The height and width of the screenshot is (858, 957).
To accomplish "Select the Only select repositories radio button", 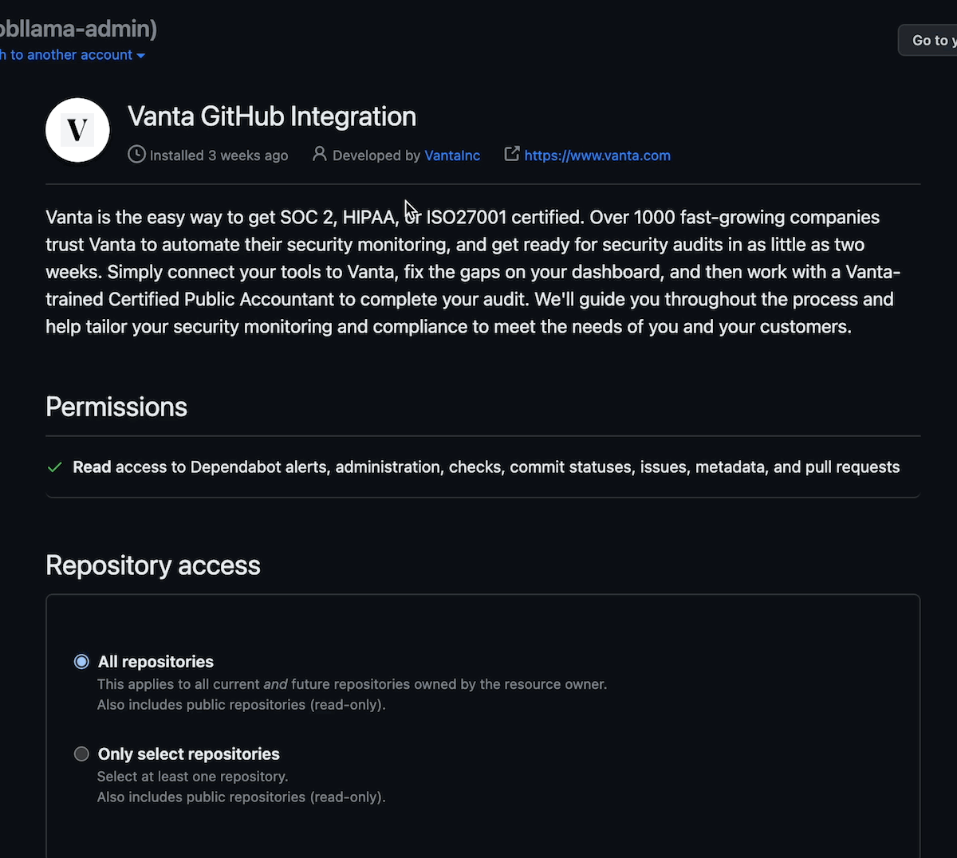I will coord(81,754).
